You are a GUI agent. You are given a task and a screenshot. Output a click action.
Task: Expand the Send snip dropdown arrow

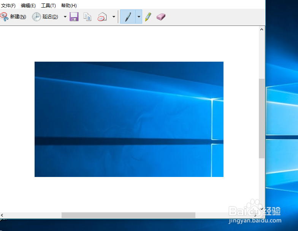tap(114, 17)
